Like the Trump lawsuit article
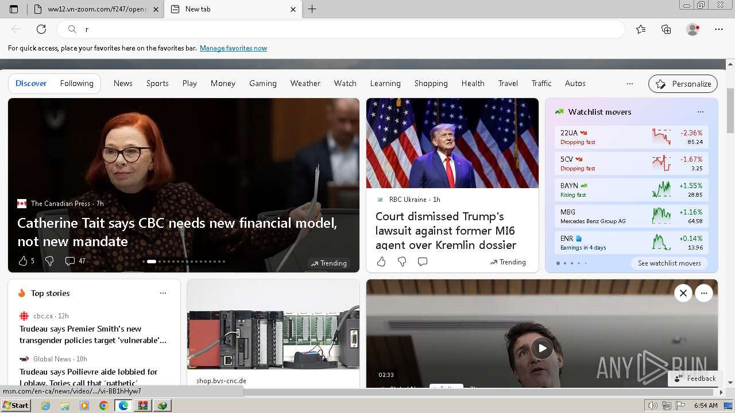735x413 pixels. (381, 262)
